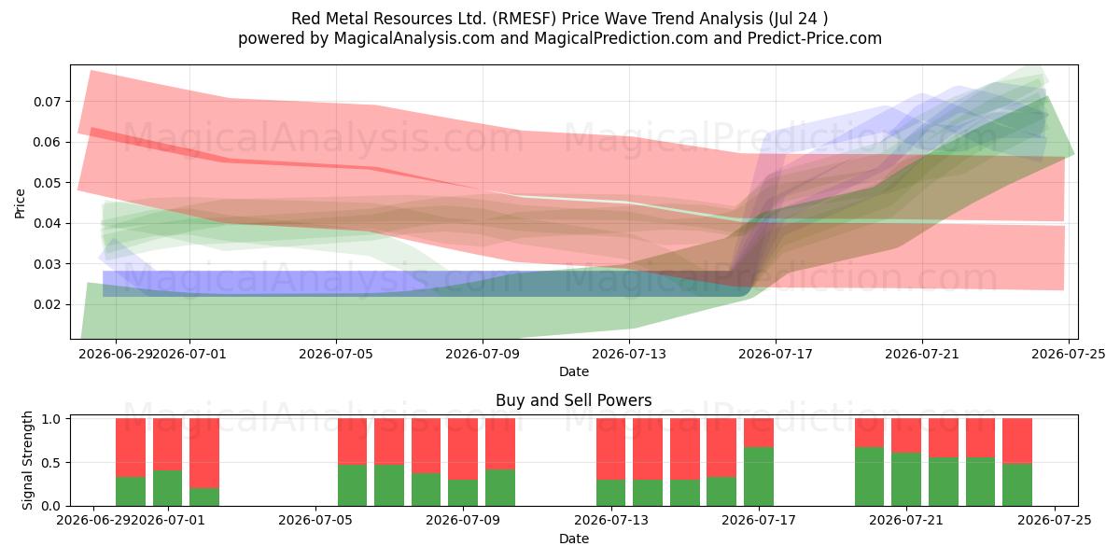1120x560 pixels.
Task: Click red sell segment of the 2026-07-13 bar
Action: 610,449
